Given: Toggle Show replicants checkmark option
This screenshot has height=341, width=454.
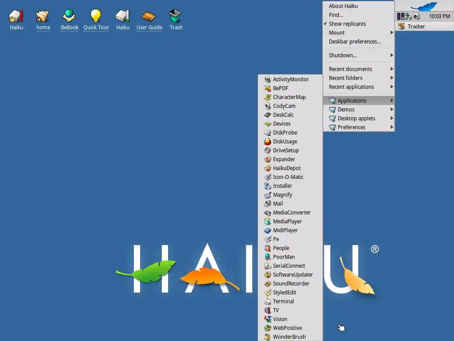Looking at the screenshot, I should (358, 24).
